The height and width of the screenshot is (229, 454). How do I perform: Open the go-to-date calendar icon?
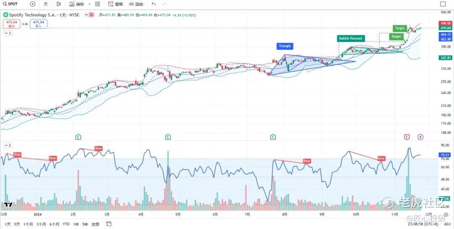(x=108, y=224)
